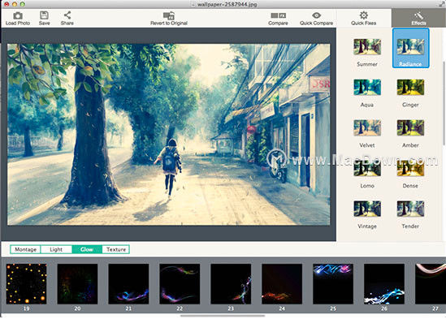446x319 pixels.
Task: Click the Save floppy disk icon
Action: (44, 15)
